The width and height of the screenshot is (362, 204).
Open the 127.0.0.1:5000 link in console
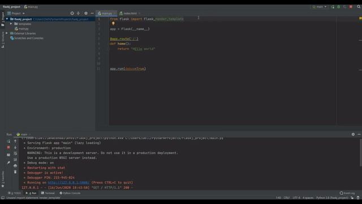pos(68,182)
